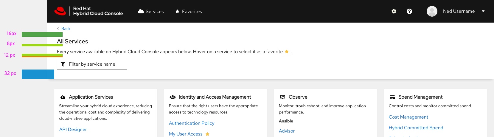494x137 pixels.
Task: Expand the Ned Username dropdown arrow
Action: coord(483,11)
